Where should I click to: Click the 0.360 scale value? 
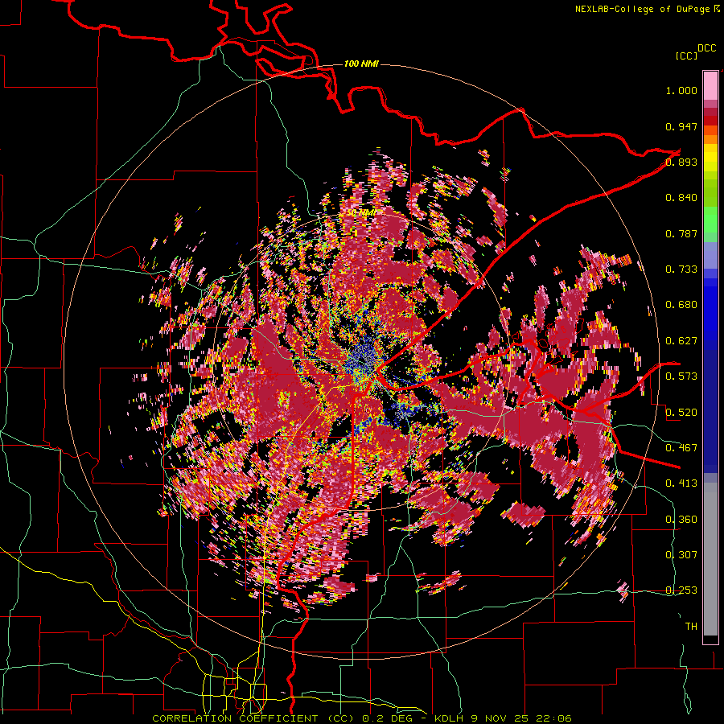pyautogui.click(x=681, y=520)
